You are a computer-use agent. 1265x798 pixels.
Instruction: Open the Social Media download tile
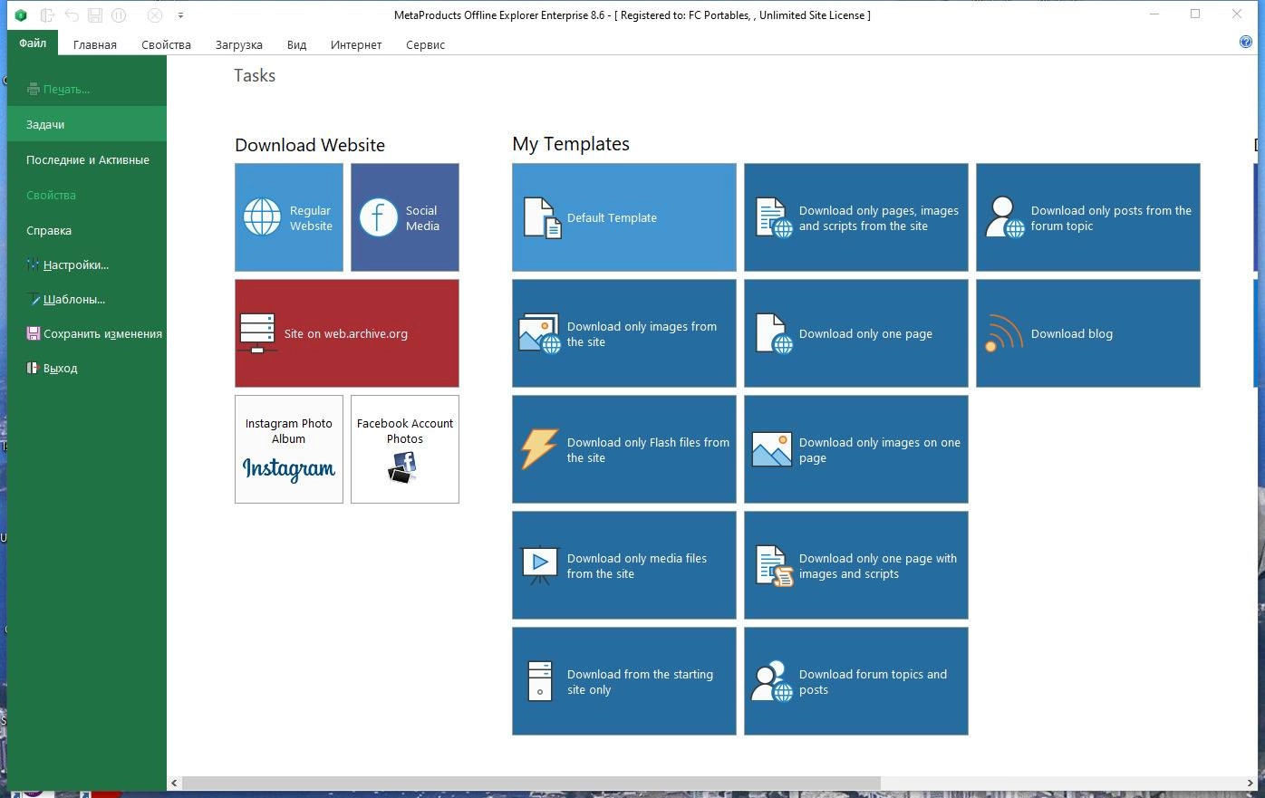click(405, 217)
